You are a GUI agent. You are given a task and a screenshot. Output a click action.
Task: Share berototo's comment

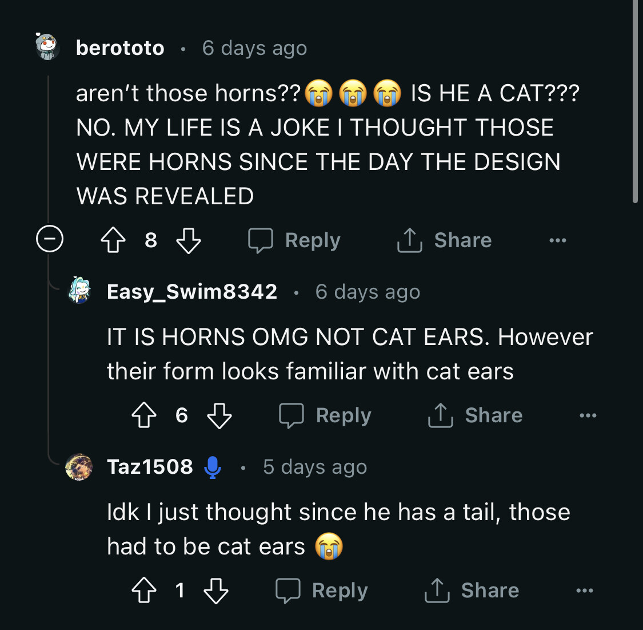445,240
